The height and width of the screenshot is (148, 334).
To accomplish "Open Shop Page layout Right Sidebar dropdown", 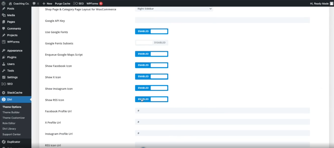I will 174,9.
